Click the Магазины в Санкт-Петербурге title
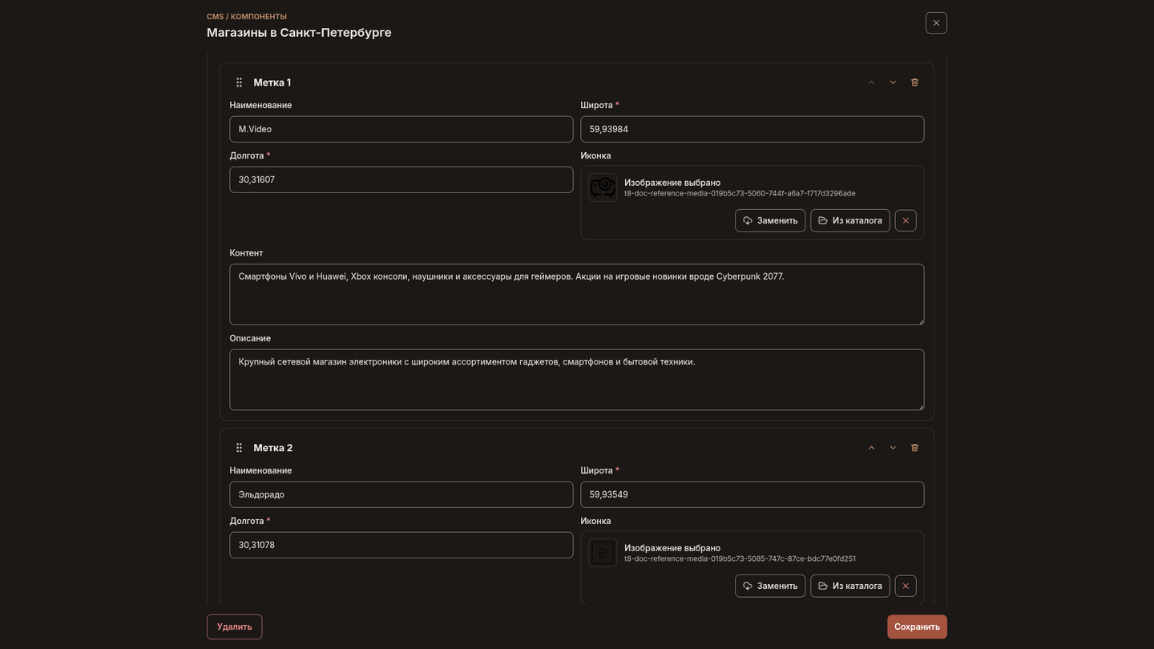Viewport: 1154px width, 649px height. pos(299,33)
